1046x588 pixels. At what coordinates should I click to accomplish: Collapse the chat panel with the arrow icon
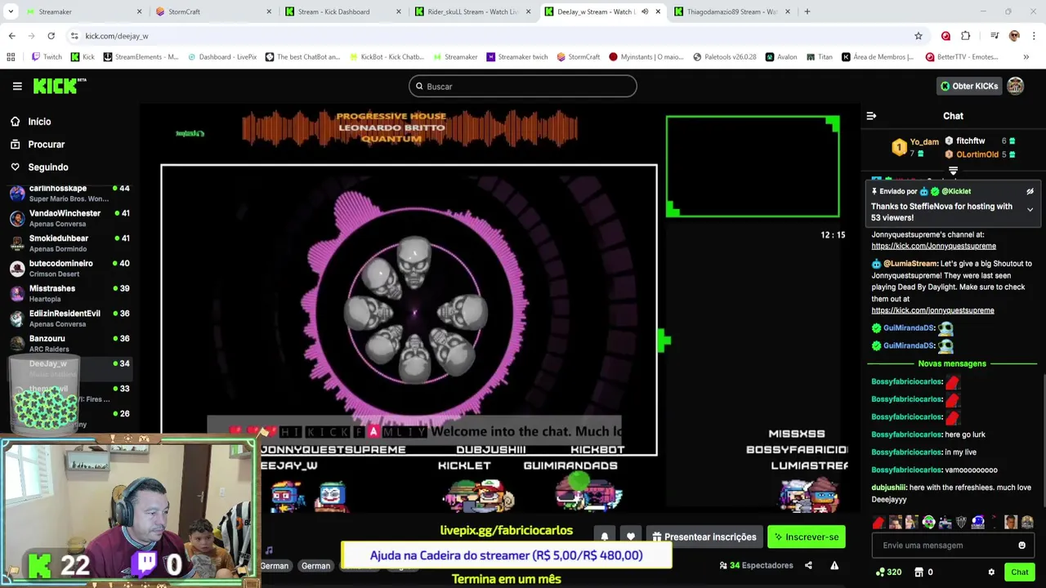871,116
